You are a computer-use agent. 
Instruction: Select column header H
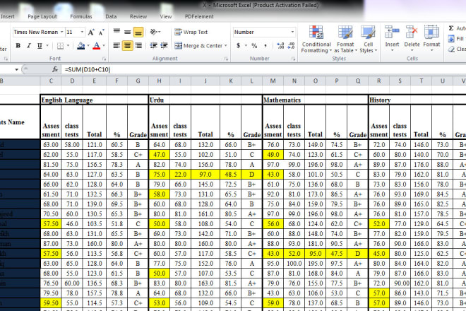pos(160,81)
